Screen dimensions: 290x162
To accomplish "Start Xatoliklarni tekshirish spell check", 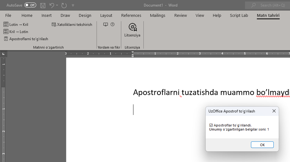I will 72,24.
